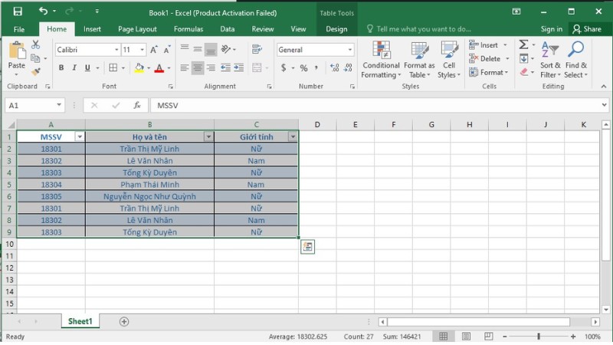Decrease decimal places
The image size is (613, 345).
(x=348, y=68)
